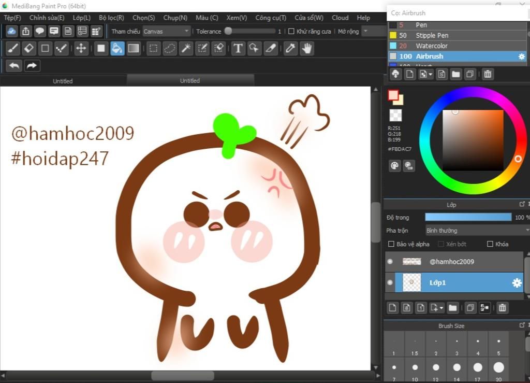This screenshot has height=383, width=530.
Task: Select the Watercolor brush
Action: [x=431, y=46]
